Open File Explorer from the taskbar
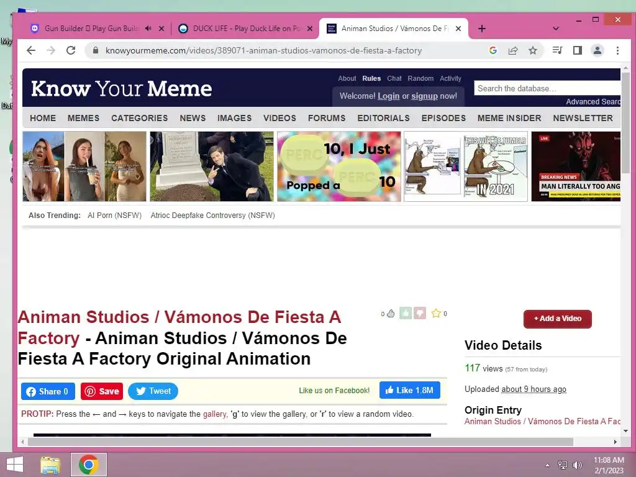 (x=50, y=465)
